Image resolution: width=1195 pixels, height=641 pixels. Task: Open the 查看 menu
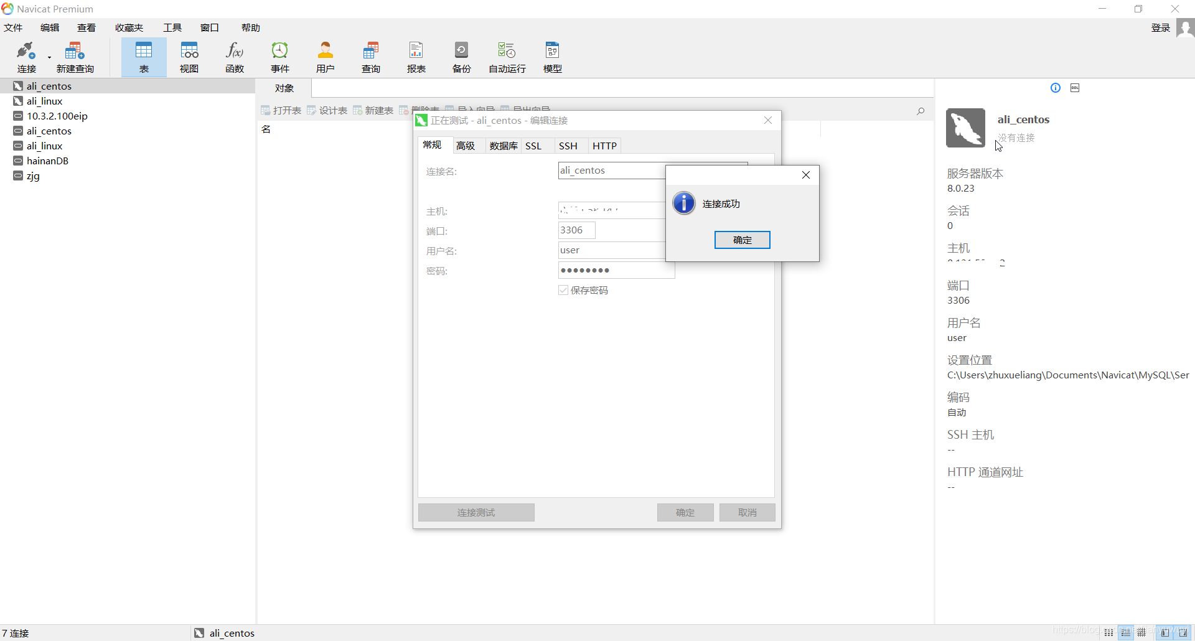tap(87, 28)
